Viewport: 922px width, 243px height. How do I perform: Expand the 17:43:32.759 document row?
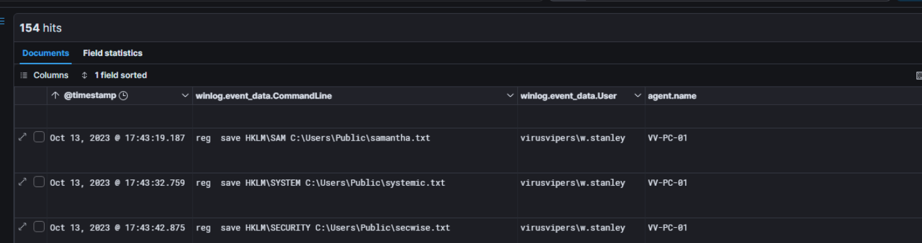pyautogui.click(x=22, y=182)
